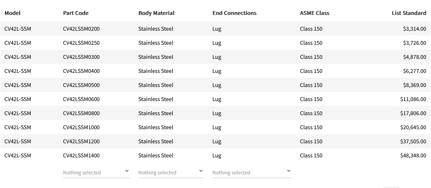
Task: Click the Body Material column header
Action: 156,13
